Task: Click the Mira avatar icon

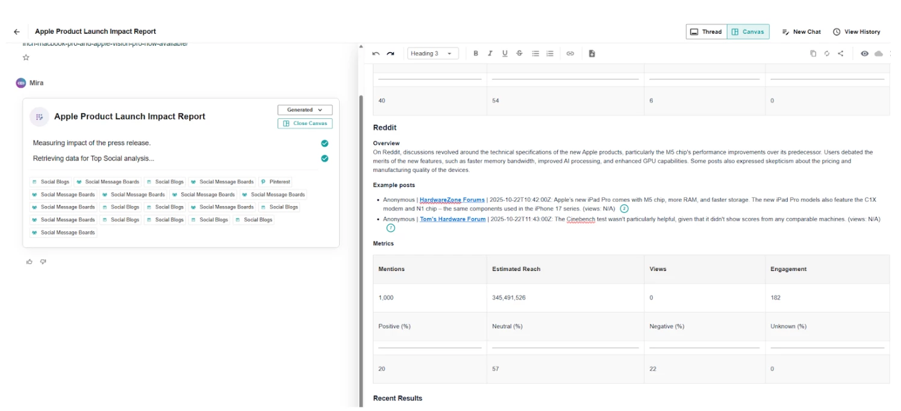Action: tap(21, 83)
